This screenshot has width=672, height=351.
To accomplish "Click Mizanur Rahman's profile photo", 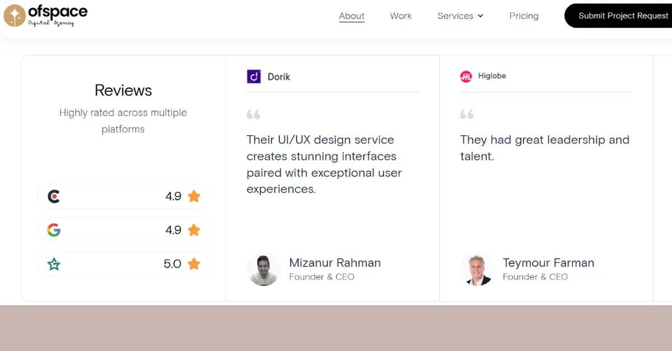I will pos(263,269).
